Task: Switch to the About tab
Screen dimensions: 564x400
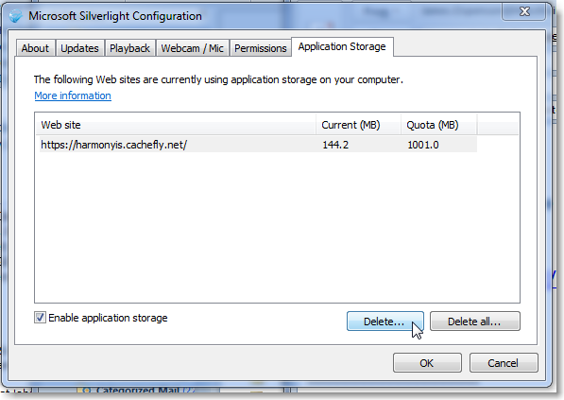Action: tap(35, 48)
